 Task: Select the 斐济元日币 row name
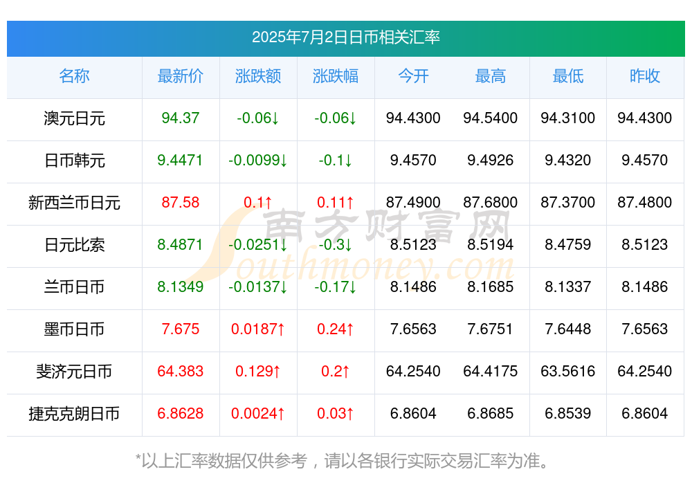coord(74,372)
